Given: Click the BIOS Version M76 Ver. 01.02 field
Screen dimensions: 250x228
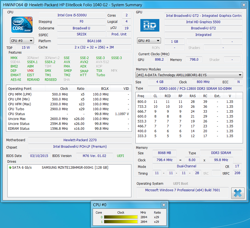Looking at the screenshot, I should click(x=94, y=156).
